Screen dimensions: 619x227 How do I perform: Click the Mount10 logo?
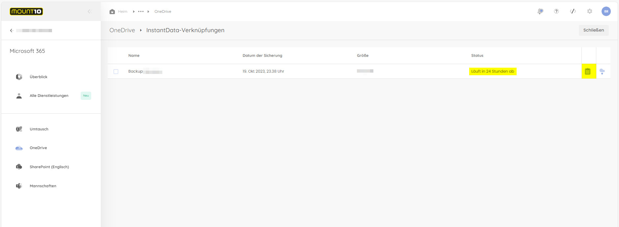(26, 11)
